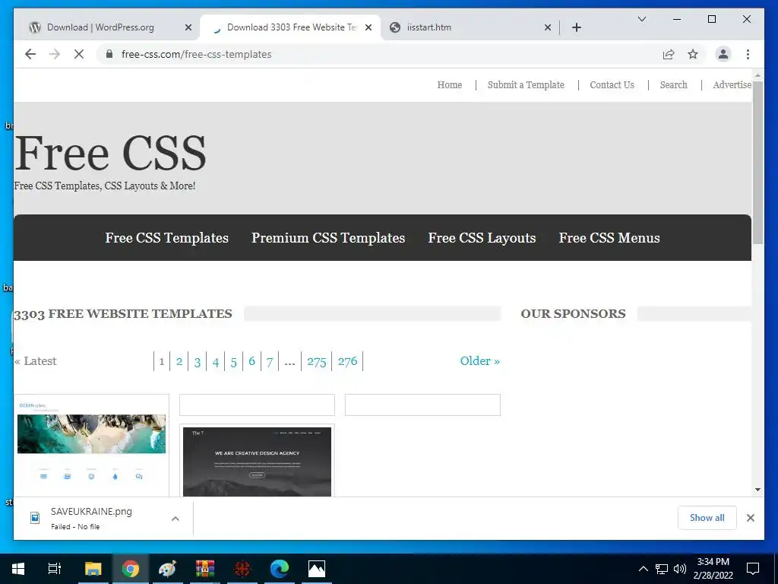Open the taskbar clock and date
Image resolution: width=778 pixels, height=584 pixels.
(713, 569)
